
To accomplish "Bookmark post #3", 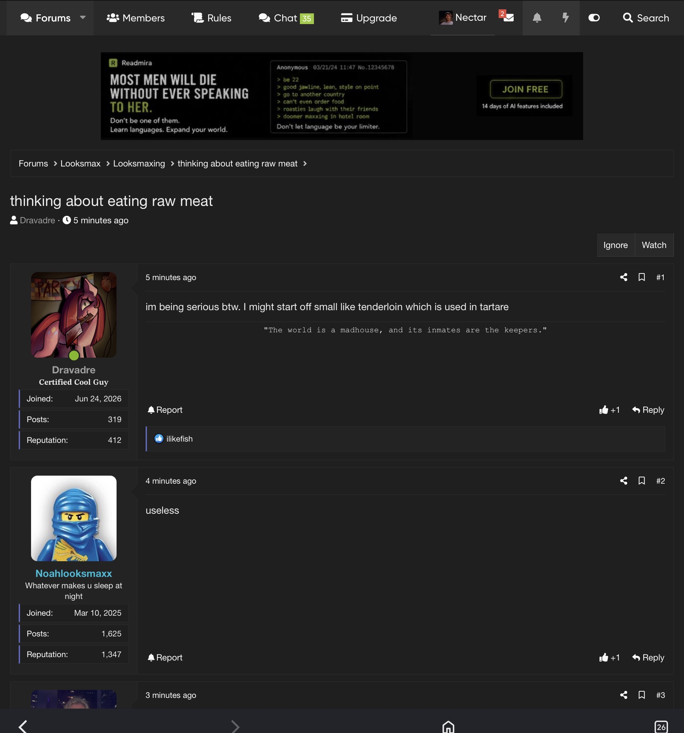I will pyautogui.click(x=642, y=695).
